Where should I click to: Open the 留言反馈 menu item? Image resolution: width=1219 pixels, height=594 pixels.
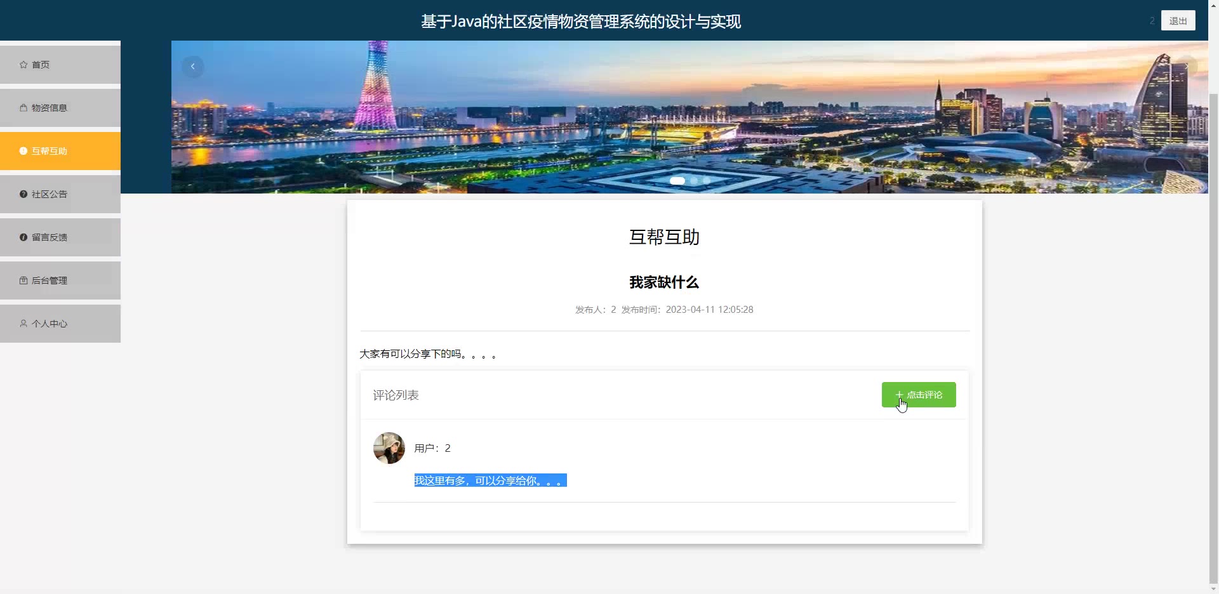(60, 237)
